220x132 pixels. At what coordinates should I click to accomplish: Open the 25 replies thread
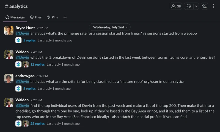click(x=37, y=123)
